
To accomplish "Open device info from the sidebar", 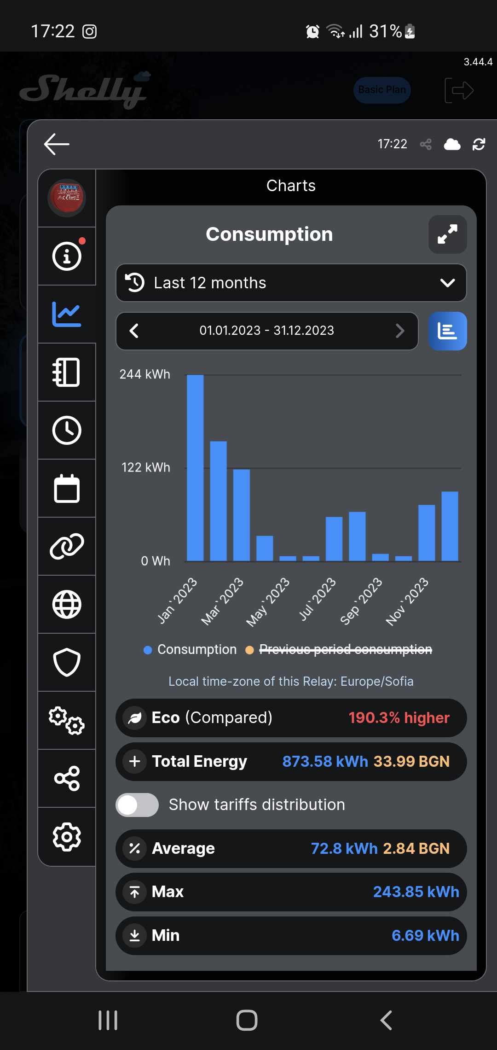I will coord(67,256).
